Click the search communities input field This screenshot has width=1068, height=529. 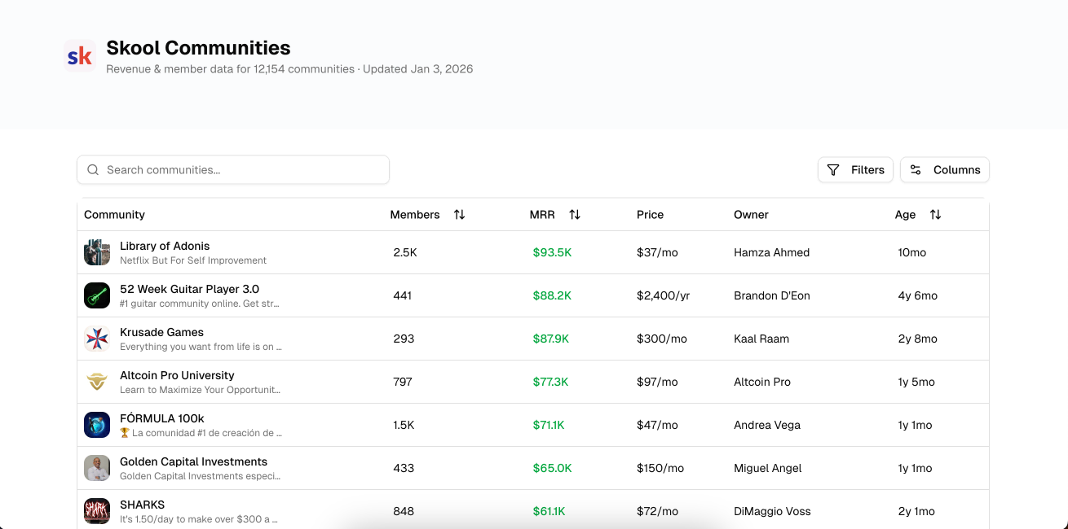232,169
